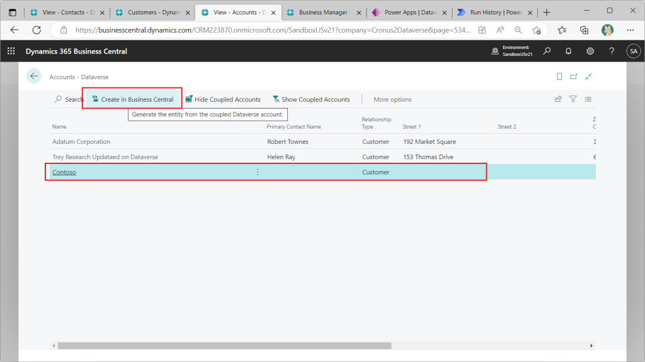Click the share icon above the list
Viewport: 645px width, 362px height.
coord(558,99)
